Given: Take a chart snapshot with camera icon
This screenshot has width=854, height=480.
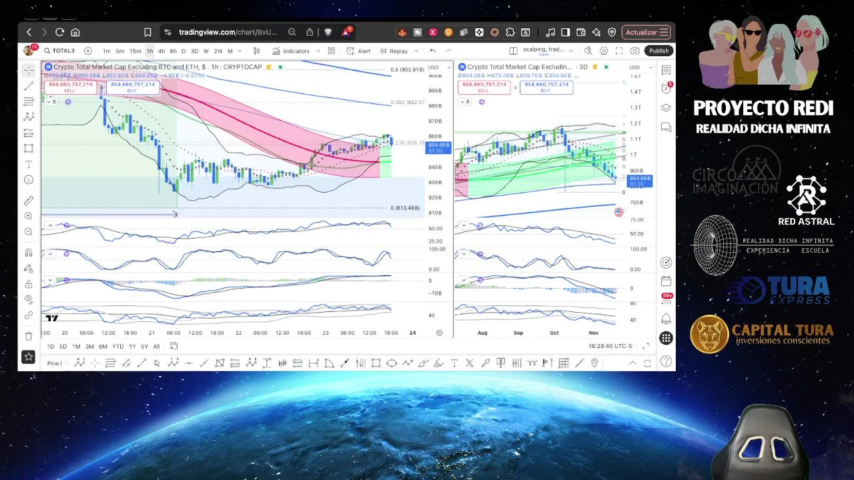Looking at the screenshot, I should pos(634,51).
